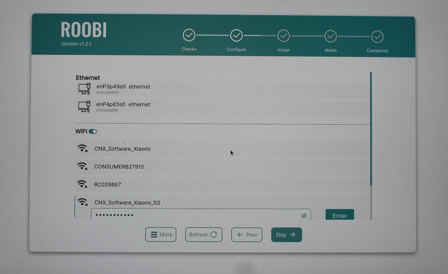Select the enP3p49s0 ethernet entry
The height and width of the screenshot is (274, 448).
(x=223, y=89)
